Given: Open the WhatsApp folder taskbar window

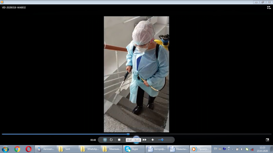Looking at the screenshot, I should [x=90, y=149].
